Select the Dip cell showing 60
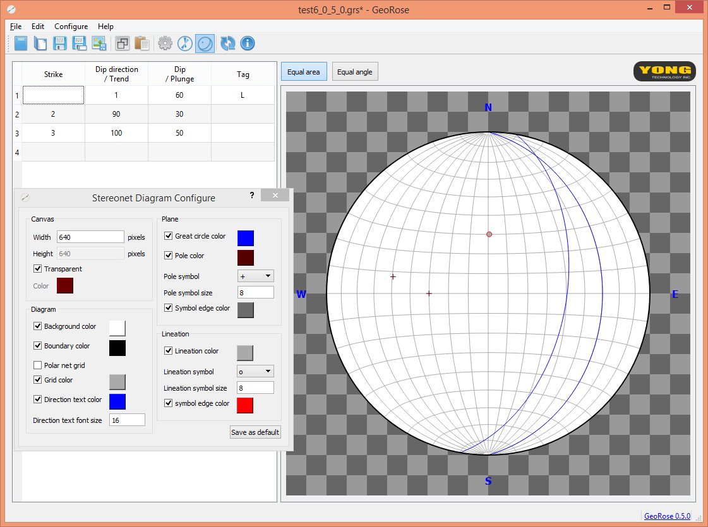This screenshot has height=527, width=708. [180, 95]
